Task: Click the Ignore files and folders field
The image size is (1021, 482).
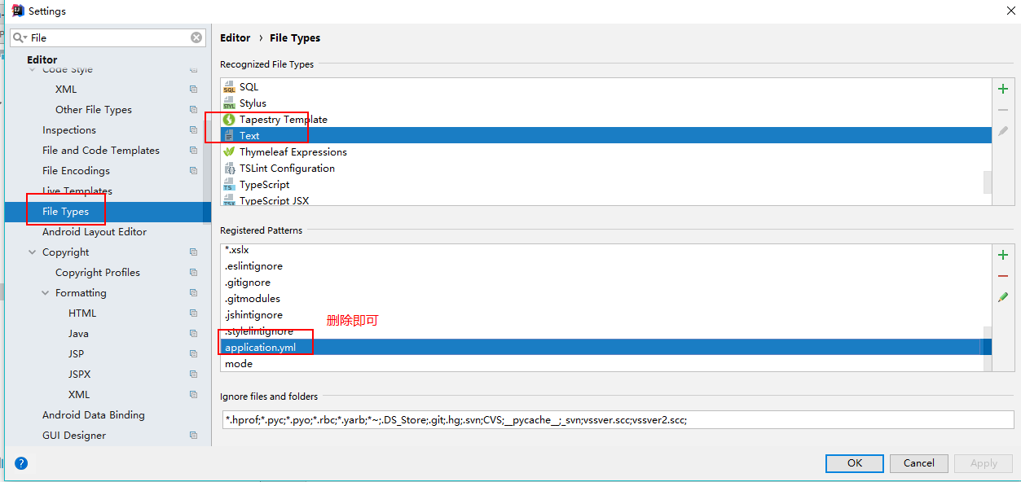Action: (618, 420)
